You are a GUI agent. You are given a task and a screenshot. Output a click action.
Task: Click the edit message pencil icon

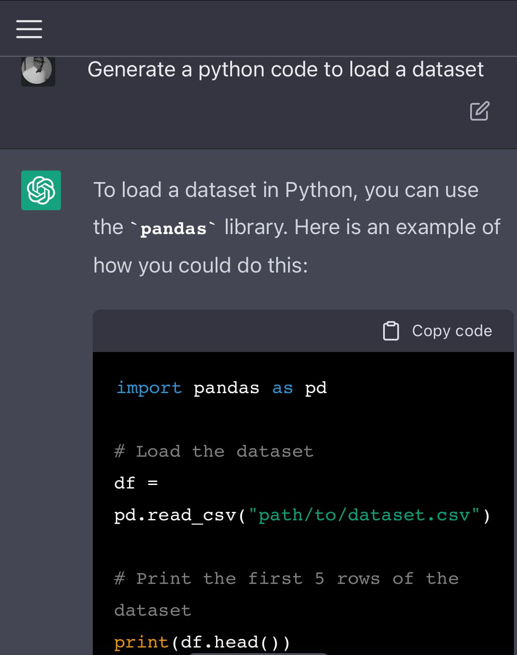pos(479,111)
